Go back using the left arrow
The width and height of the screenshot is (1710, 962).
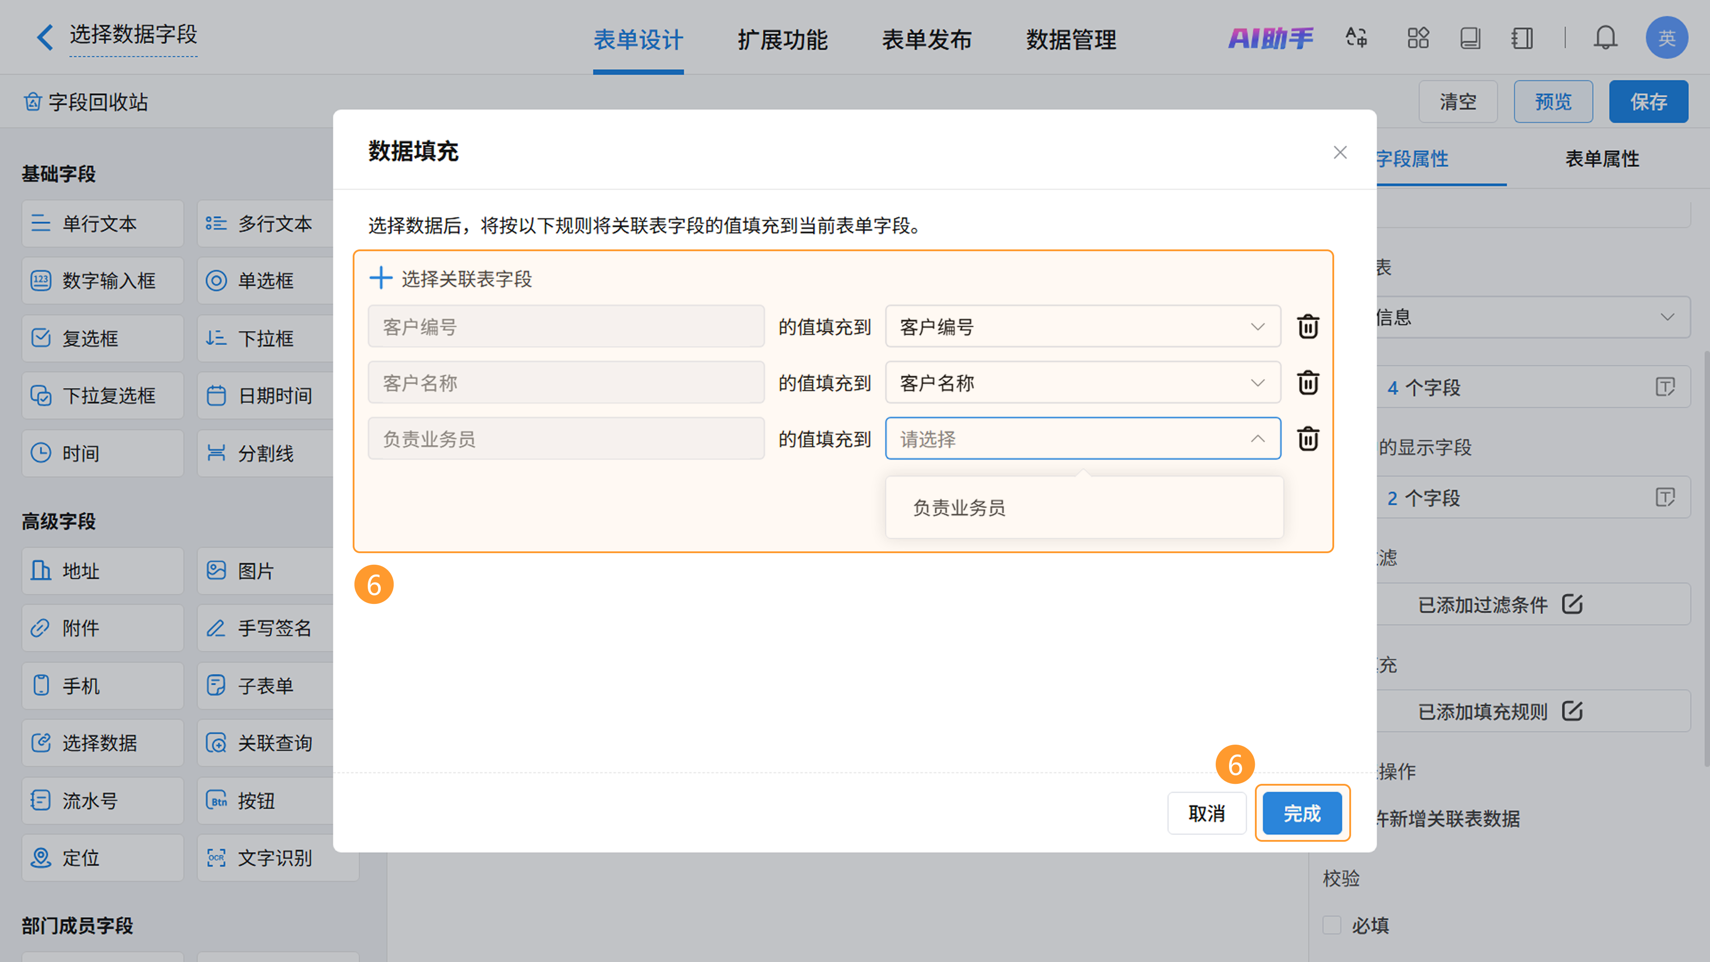(45, 37)
